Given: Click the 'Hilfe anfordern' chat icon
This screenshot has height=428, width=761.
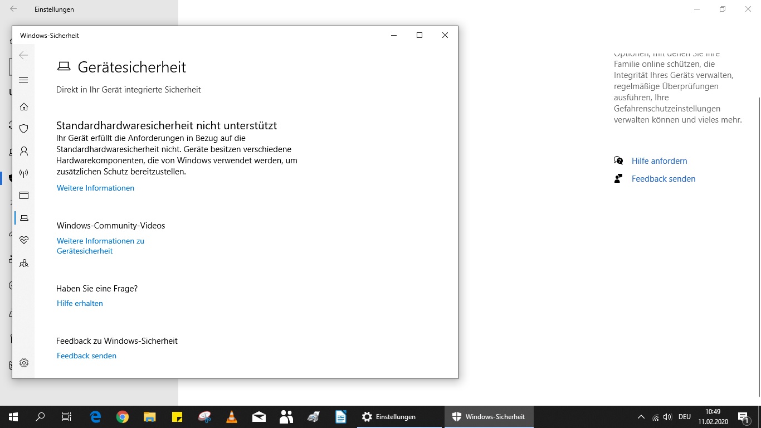Looking at the screenshot, I should 618,160.
